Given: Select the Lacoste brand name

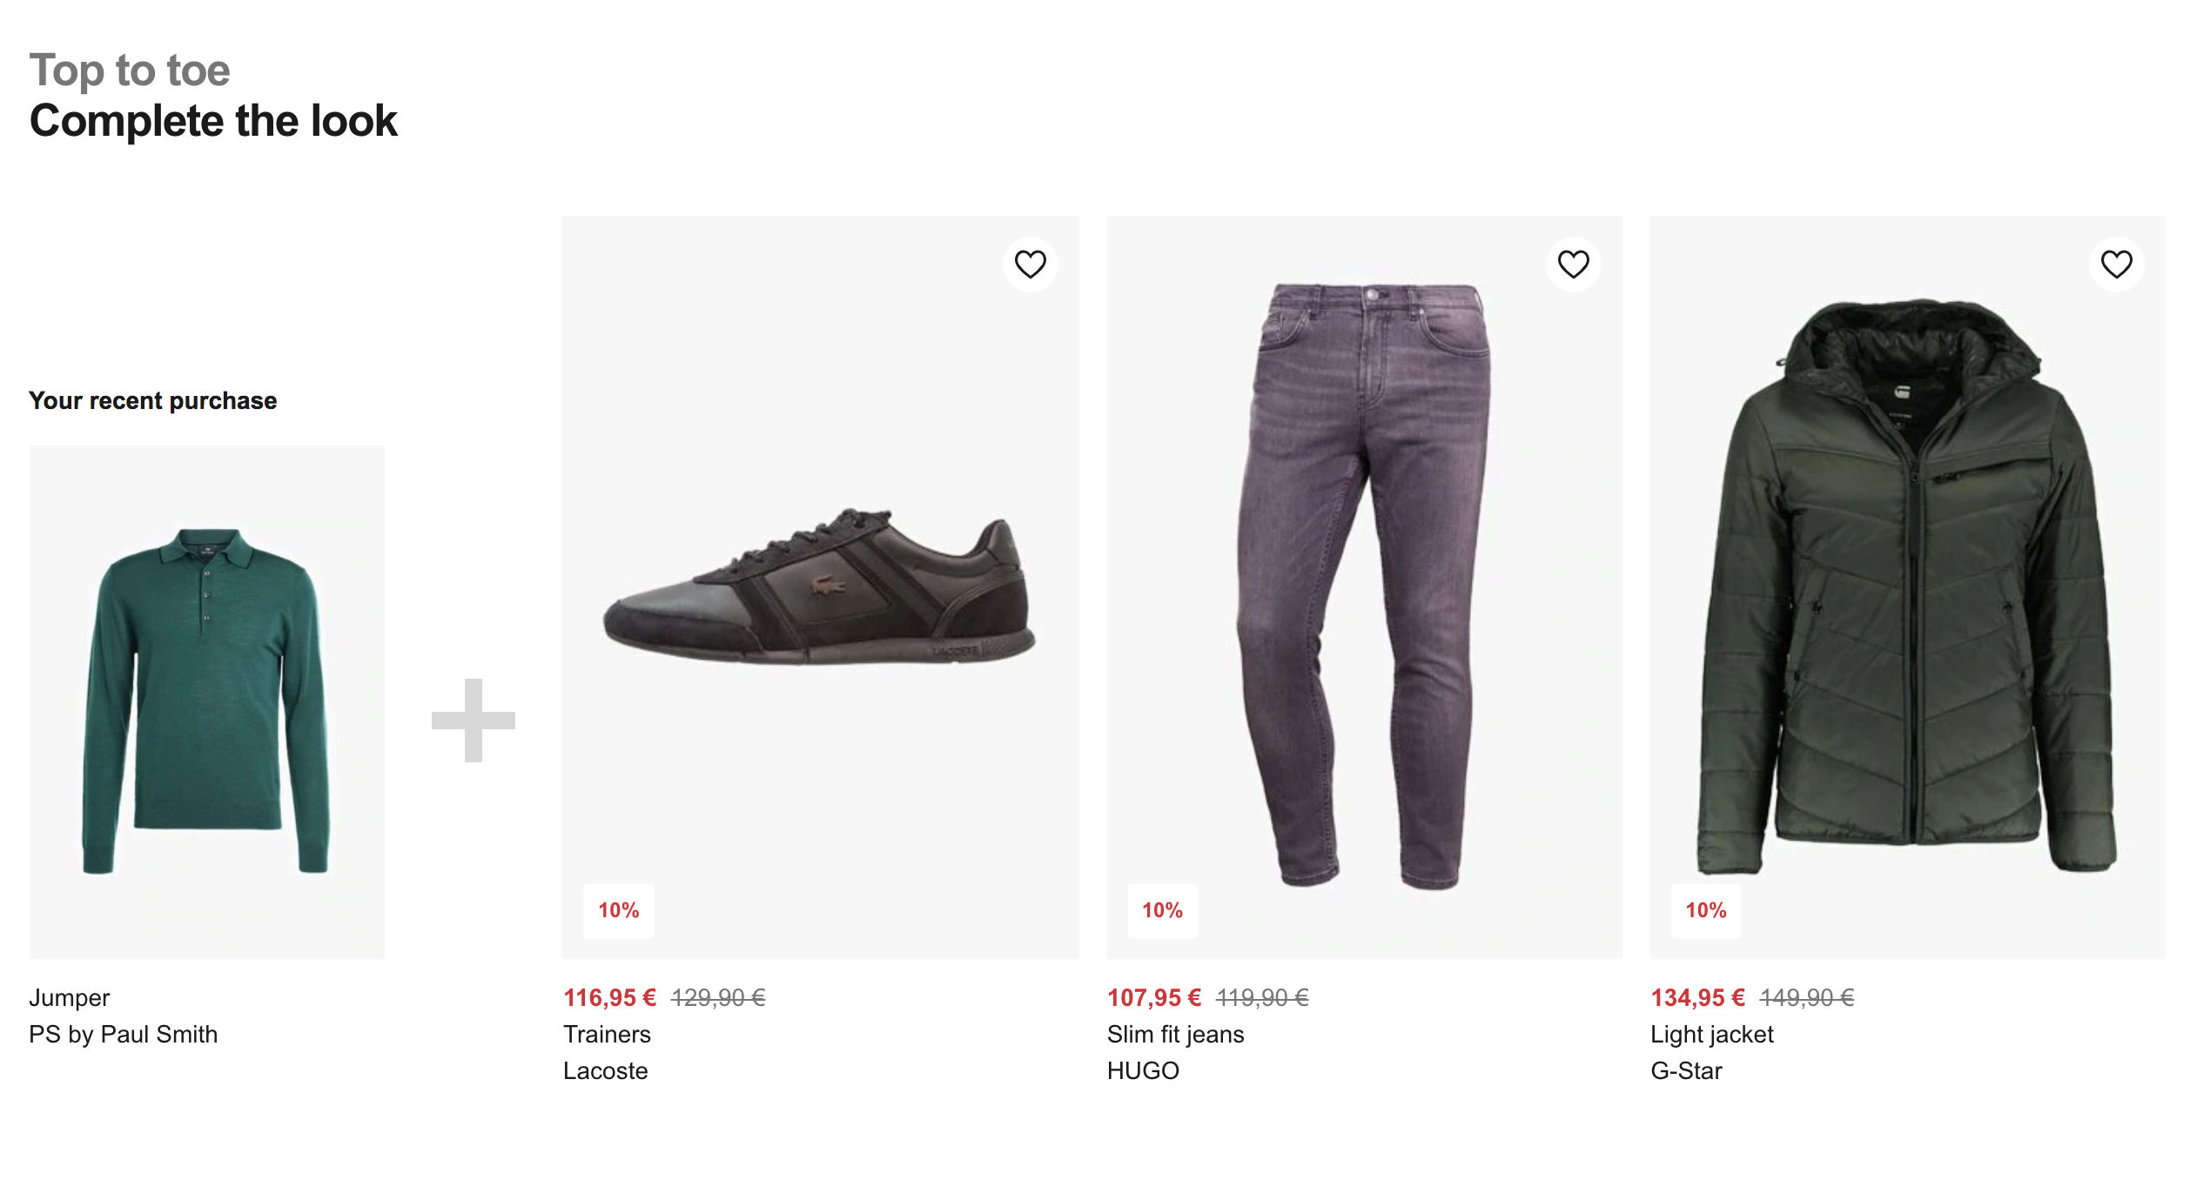Looking at the screenshot, I should click(605, 1070).
